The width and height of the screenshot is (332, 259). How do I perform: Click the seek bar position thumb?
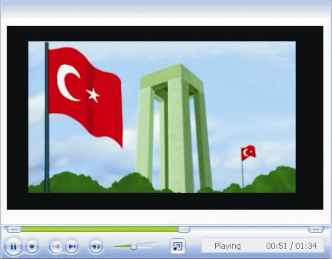184,229
